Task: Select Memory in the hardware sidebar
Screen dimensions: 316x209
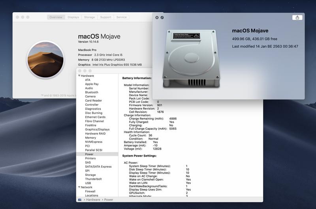Action: 90,138
